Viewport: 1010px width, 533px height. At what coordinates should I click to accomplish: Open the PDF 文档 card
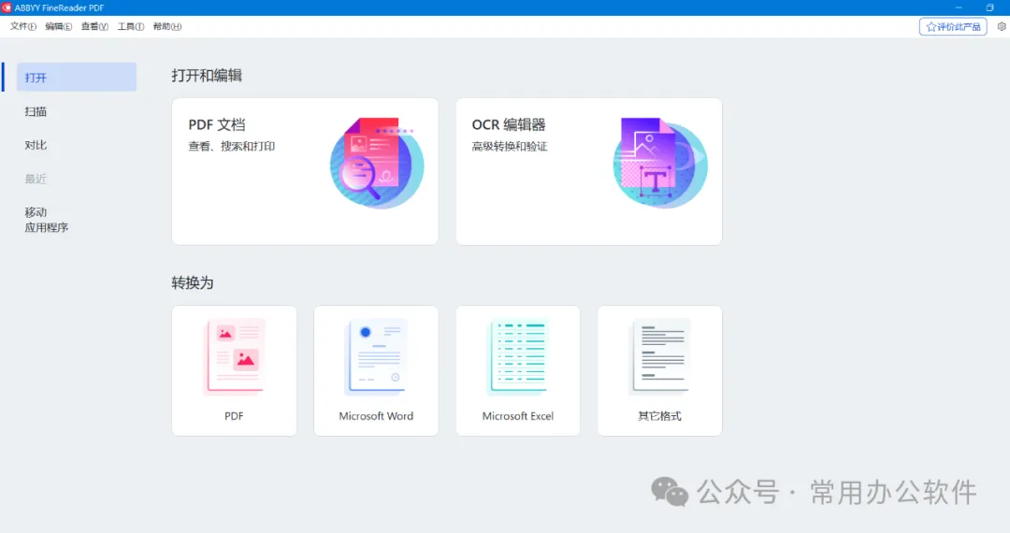click(x=305, y=171)
